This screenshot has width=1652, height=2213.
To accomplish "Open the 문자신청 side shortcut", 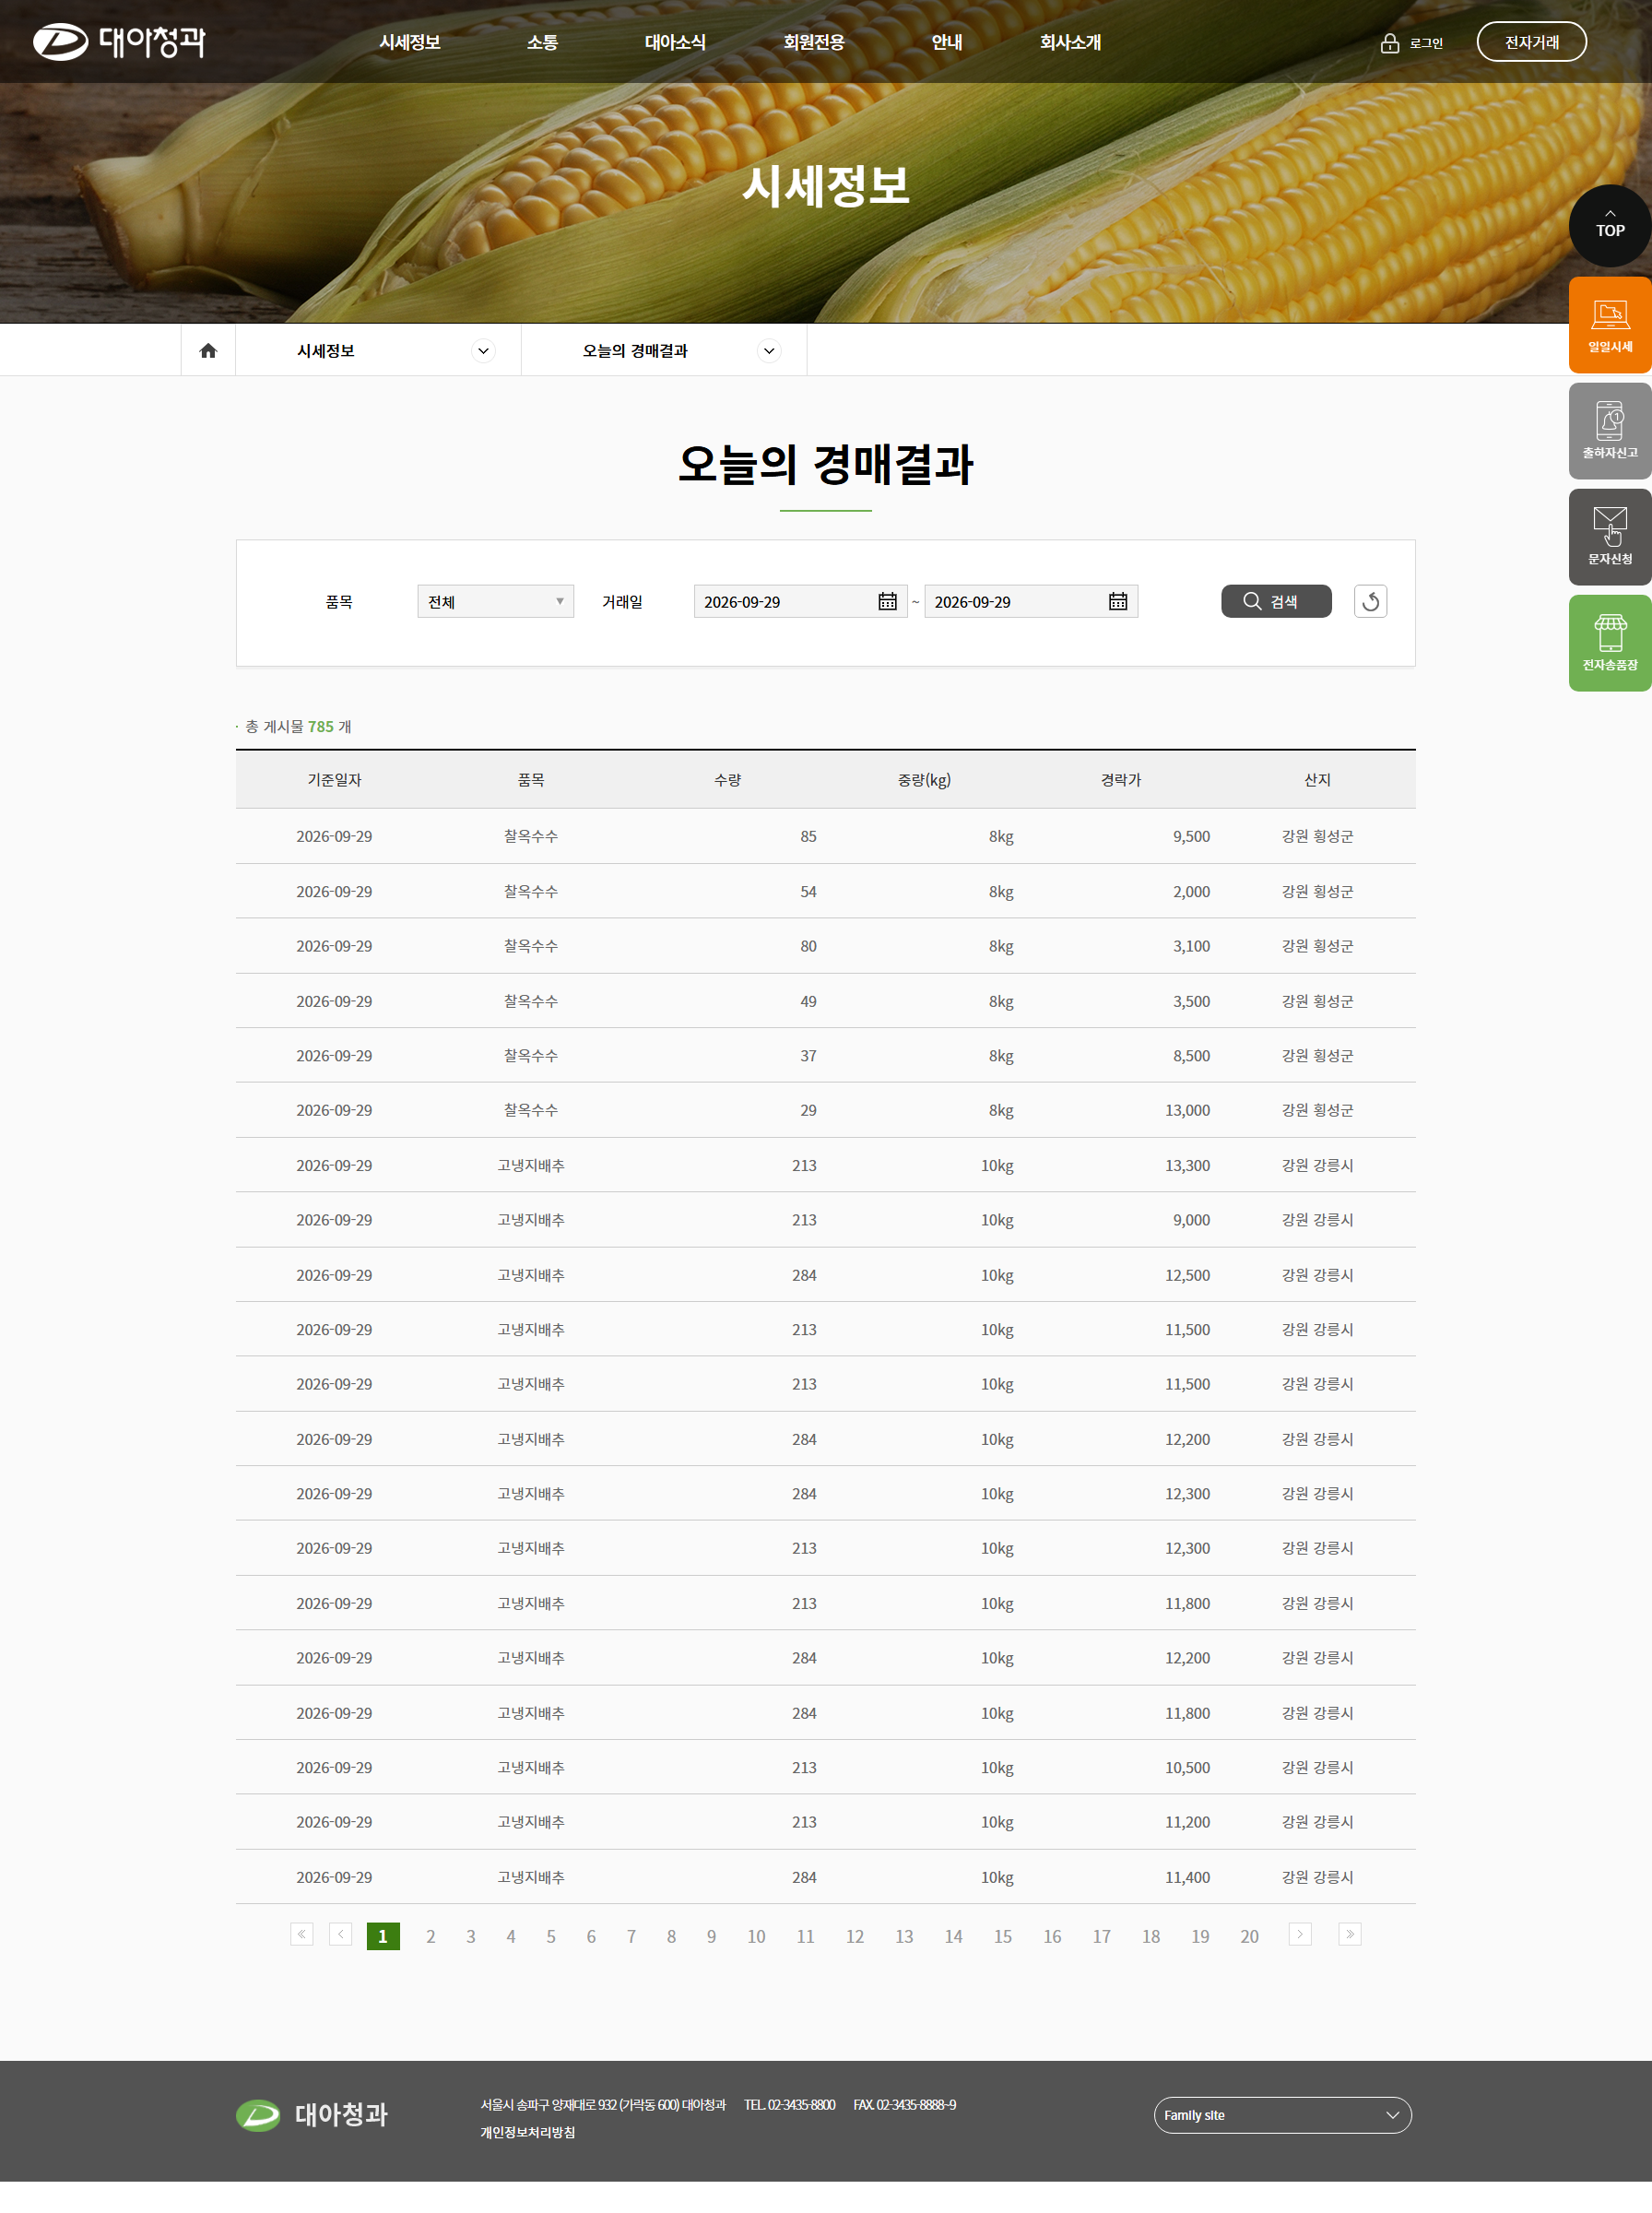I will (1610, 537).
